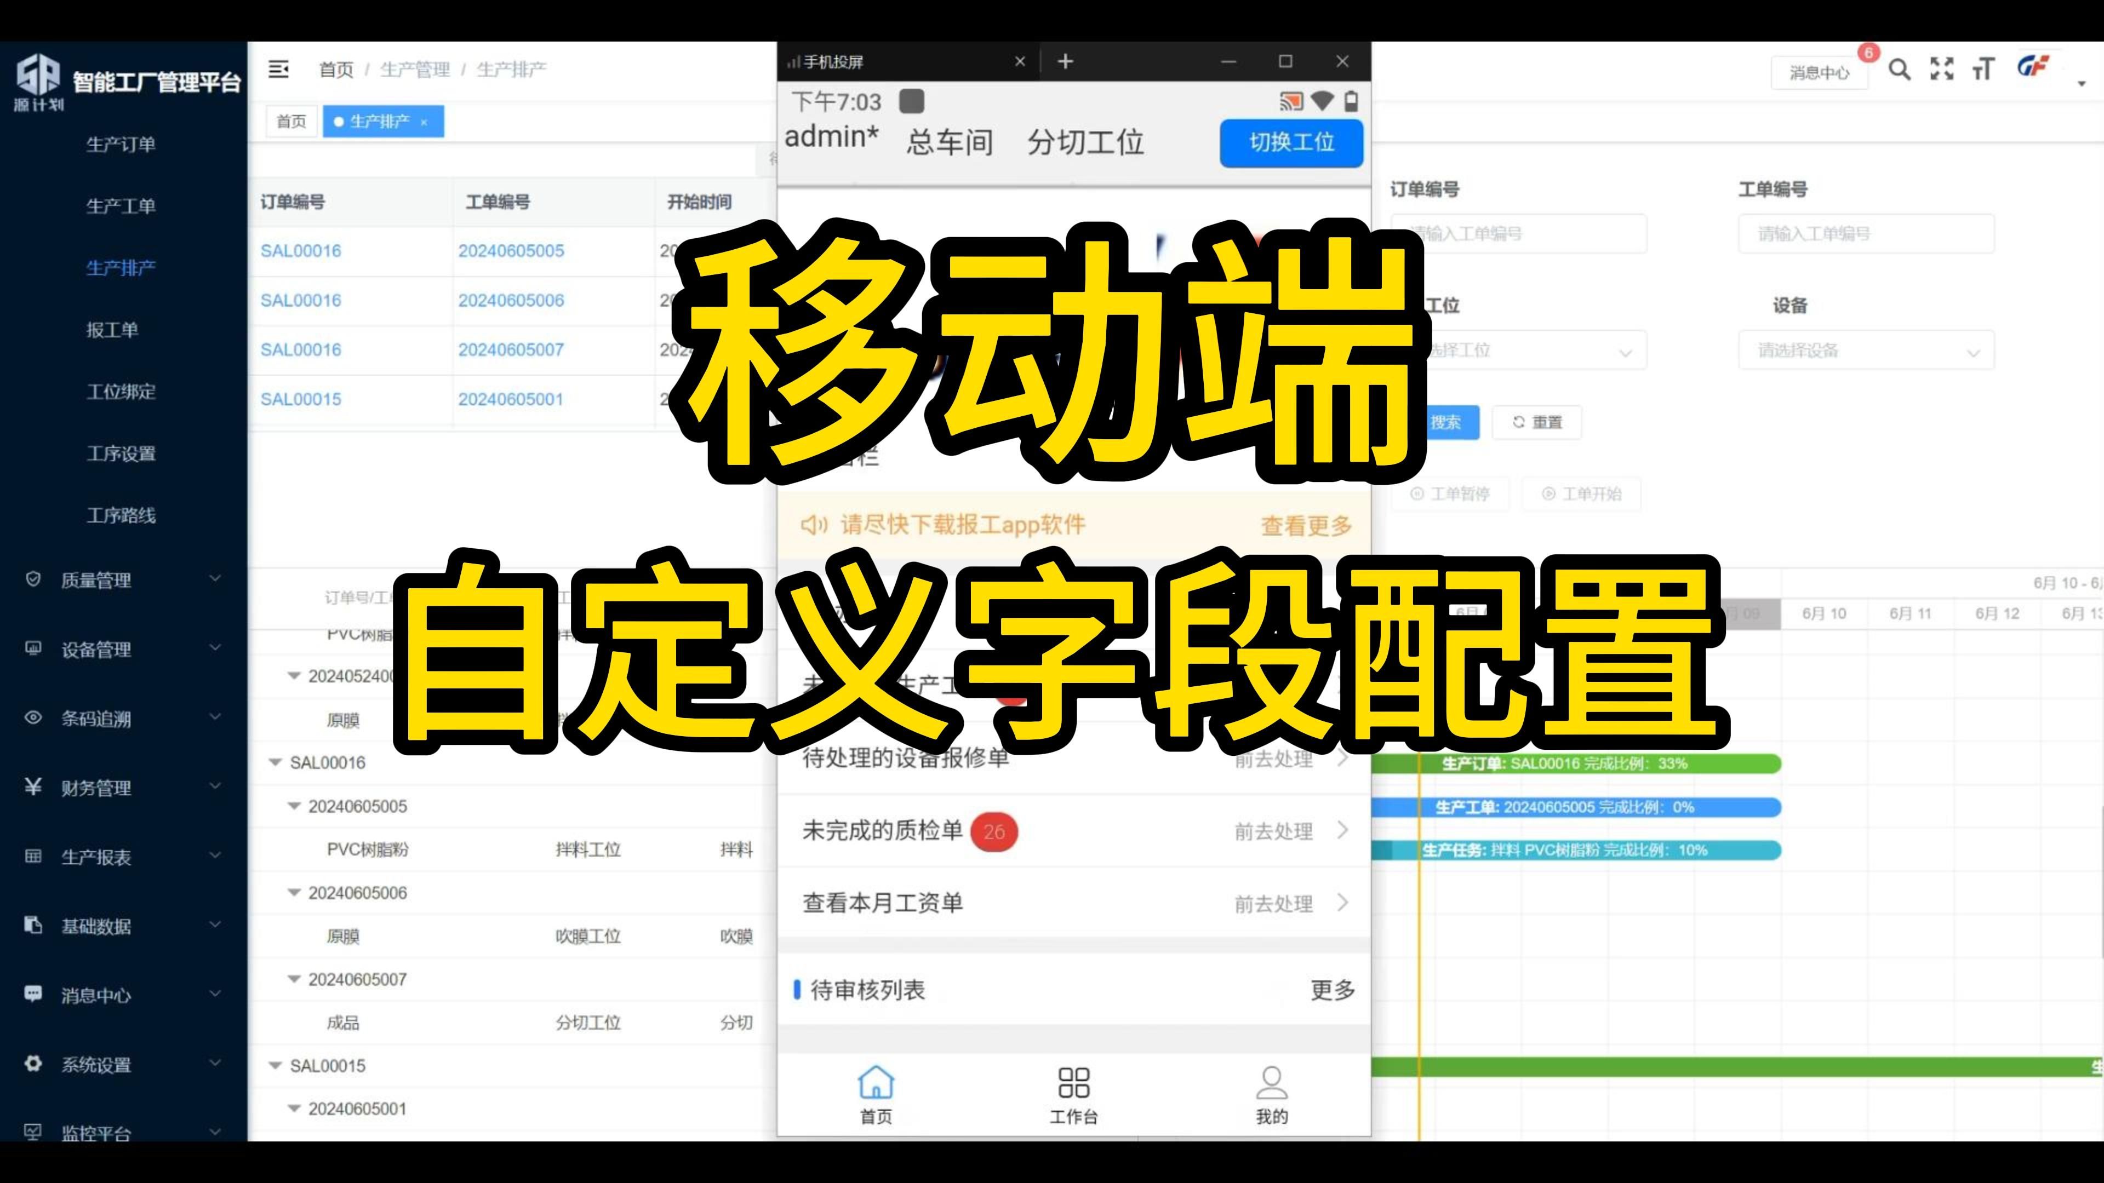Click the GF user avatar icon
Screen dimensions: 2104x1183
coord(2033,67)
